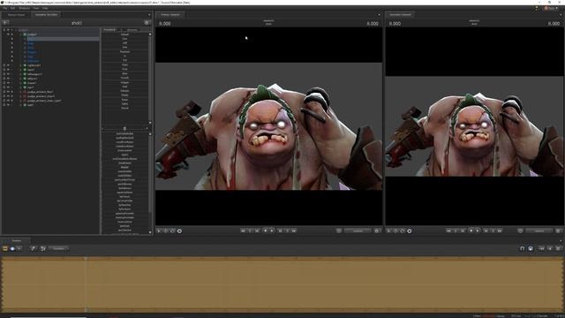
Task: Toggle the timeline snap magnet icon
Action: pyautogui.click(x=522, y=248)
